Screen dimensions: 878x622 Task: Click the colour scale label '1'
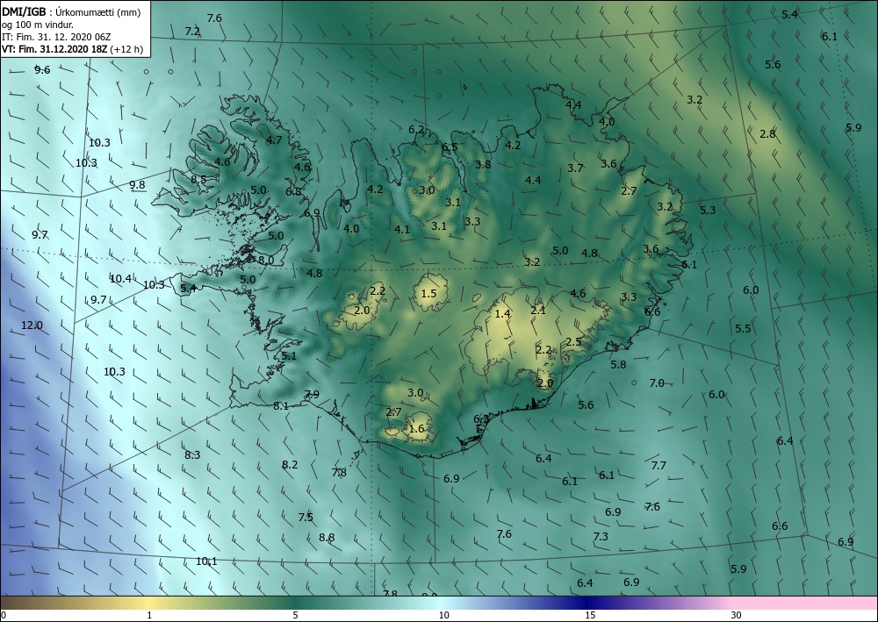click(149, 615)
